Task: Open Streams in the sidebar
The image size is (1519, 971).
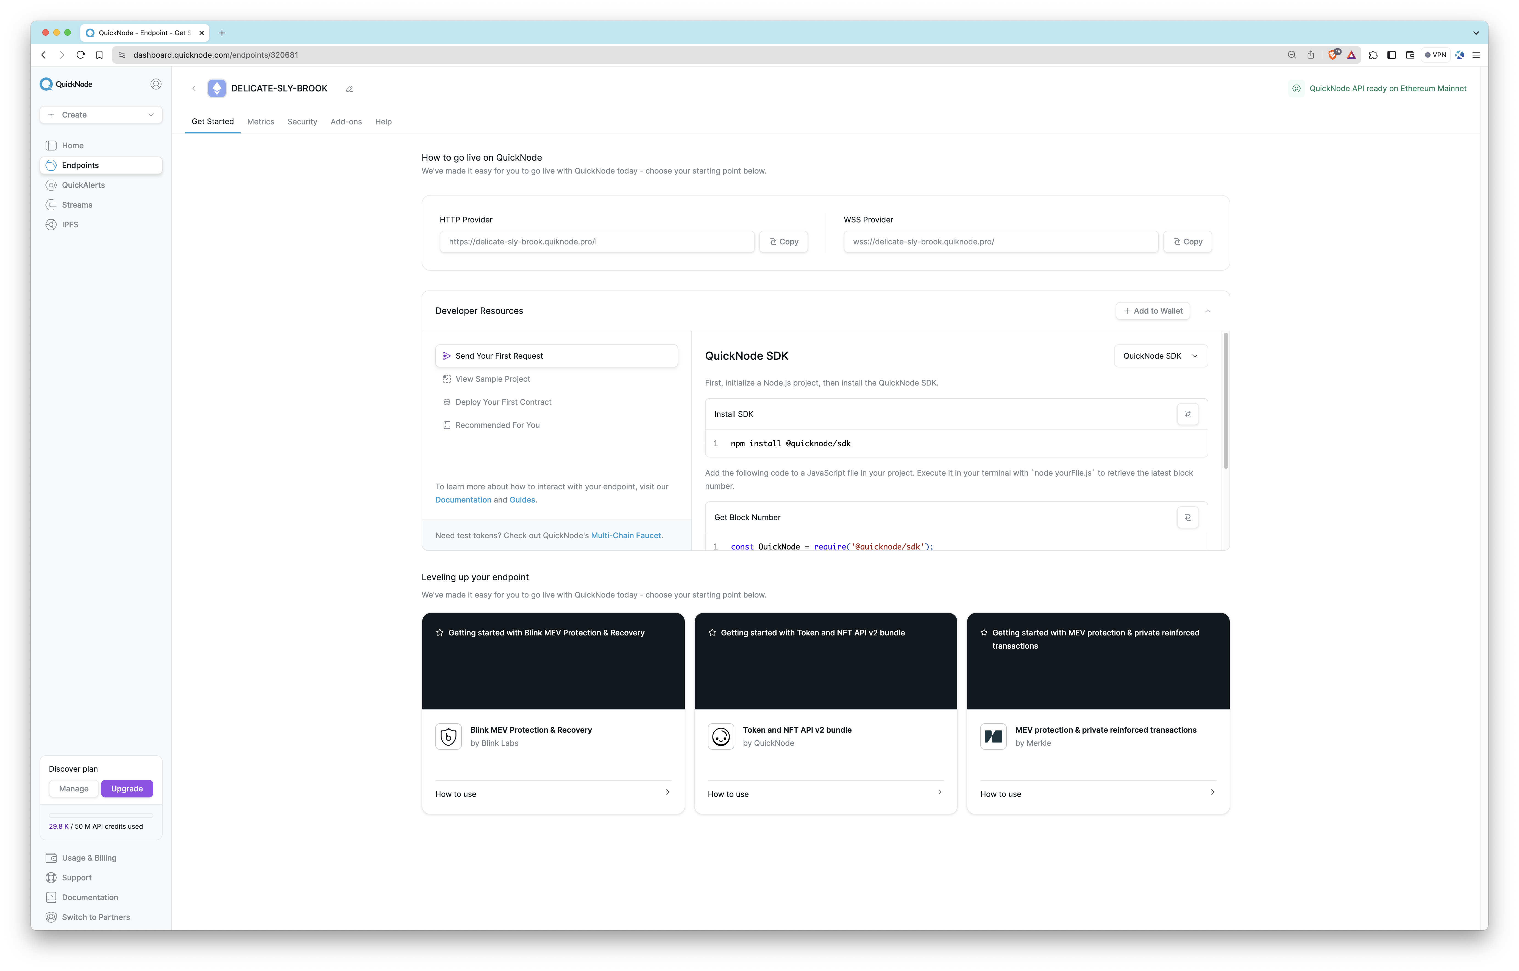Action: [x=101, y=205]
